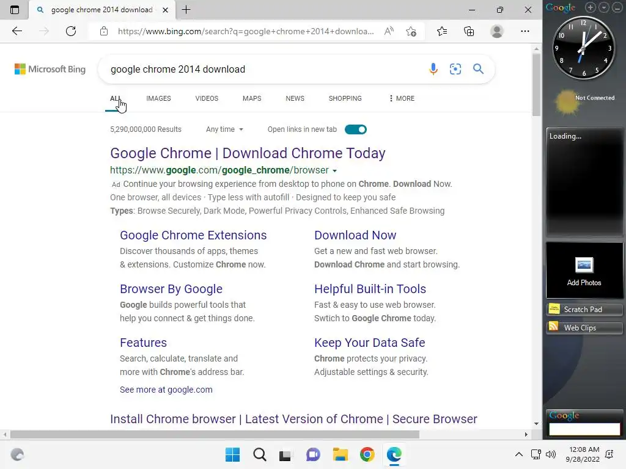
Task: Launch File Explorer from taskbar
Action: (340, 454)
